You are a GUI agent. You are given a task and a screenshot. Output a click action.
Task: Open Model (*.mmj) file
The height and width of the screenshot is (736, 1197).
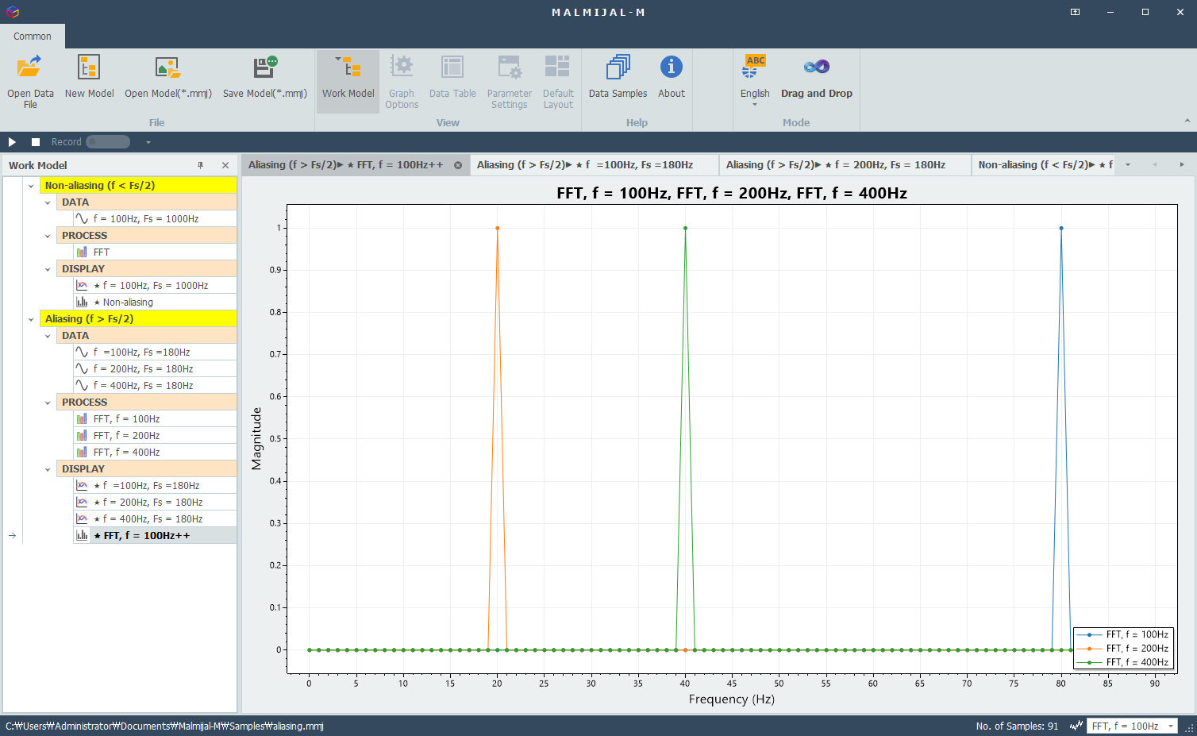(168, 81)
